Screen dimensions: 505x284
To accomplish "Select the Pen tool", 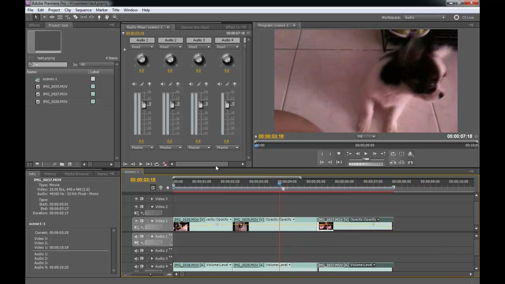I will click(x=99, y=17).
